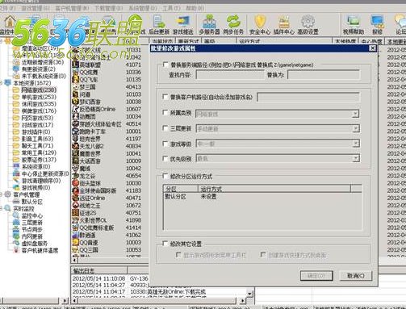
Task: Click the 反恐精英Online game icon
Action: pos(75,109)
